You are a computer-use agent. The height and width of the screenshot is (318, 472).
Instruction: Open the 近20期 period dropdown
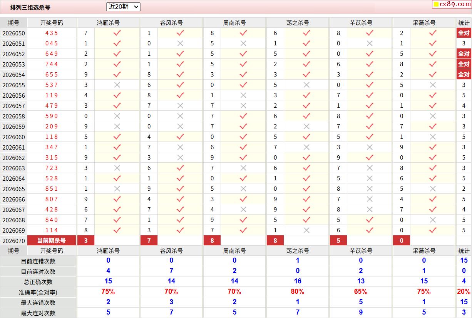point(123,7)
